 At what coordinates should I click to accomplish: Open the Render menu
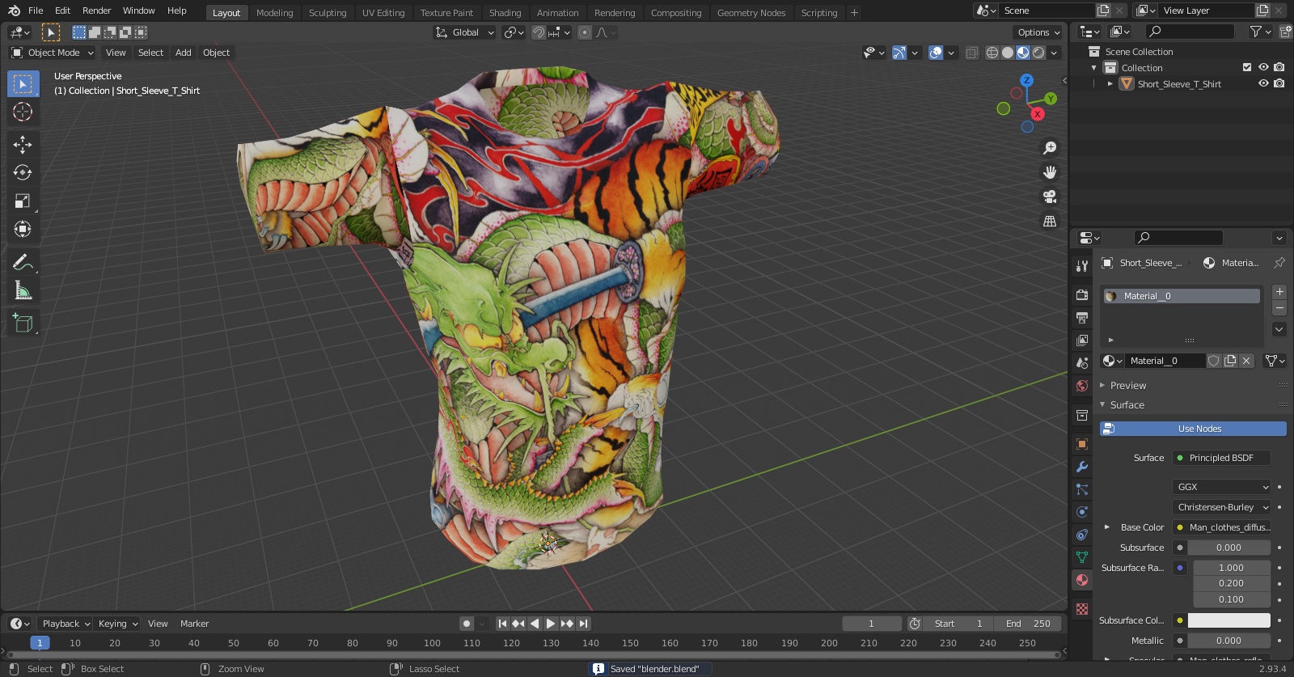pos(96,11)
